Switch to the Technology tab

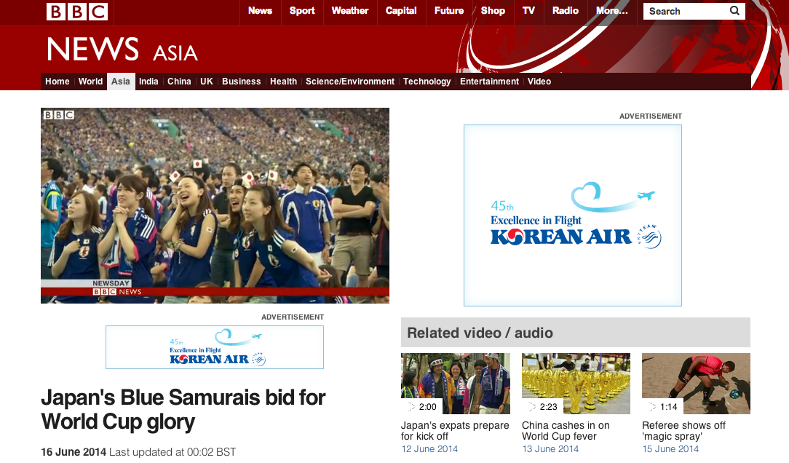pos(427,82)
